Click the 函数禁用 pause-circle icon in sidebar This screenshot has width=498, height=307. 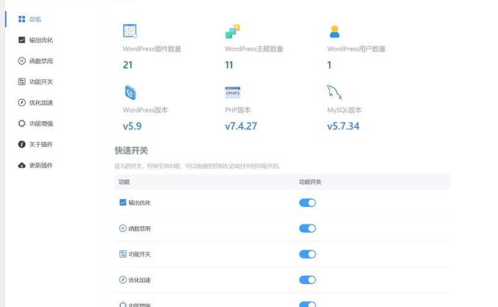pos(21,61)
